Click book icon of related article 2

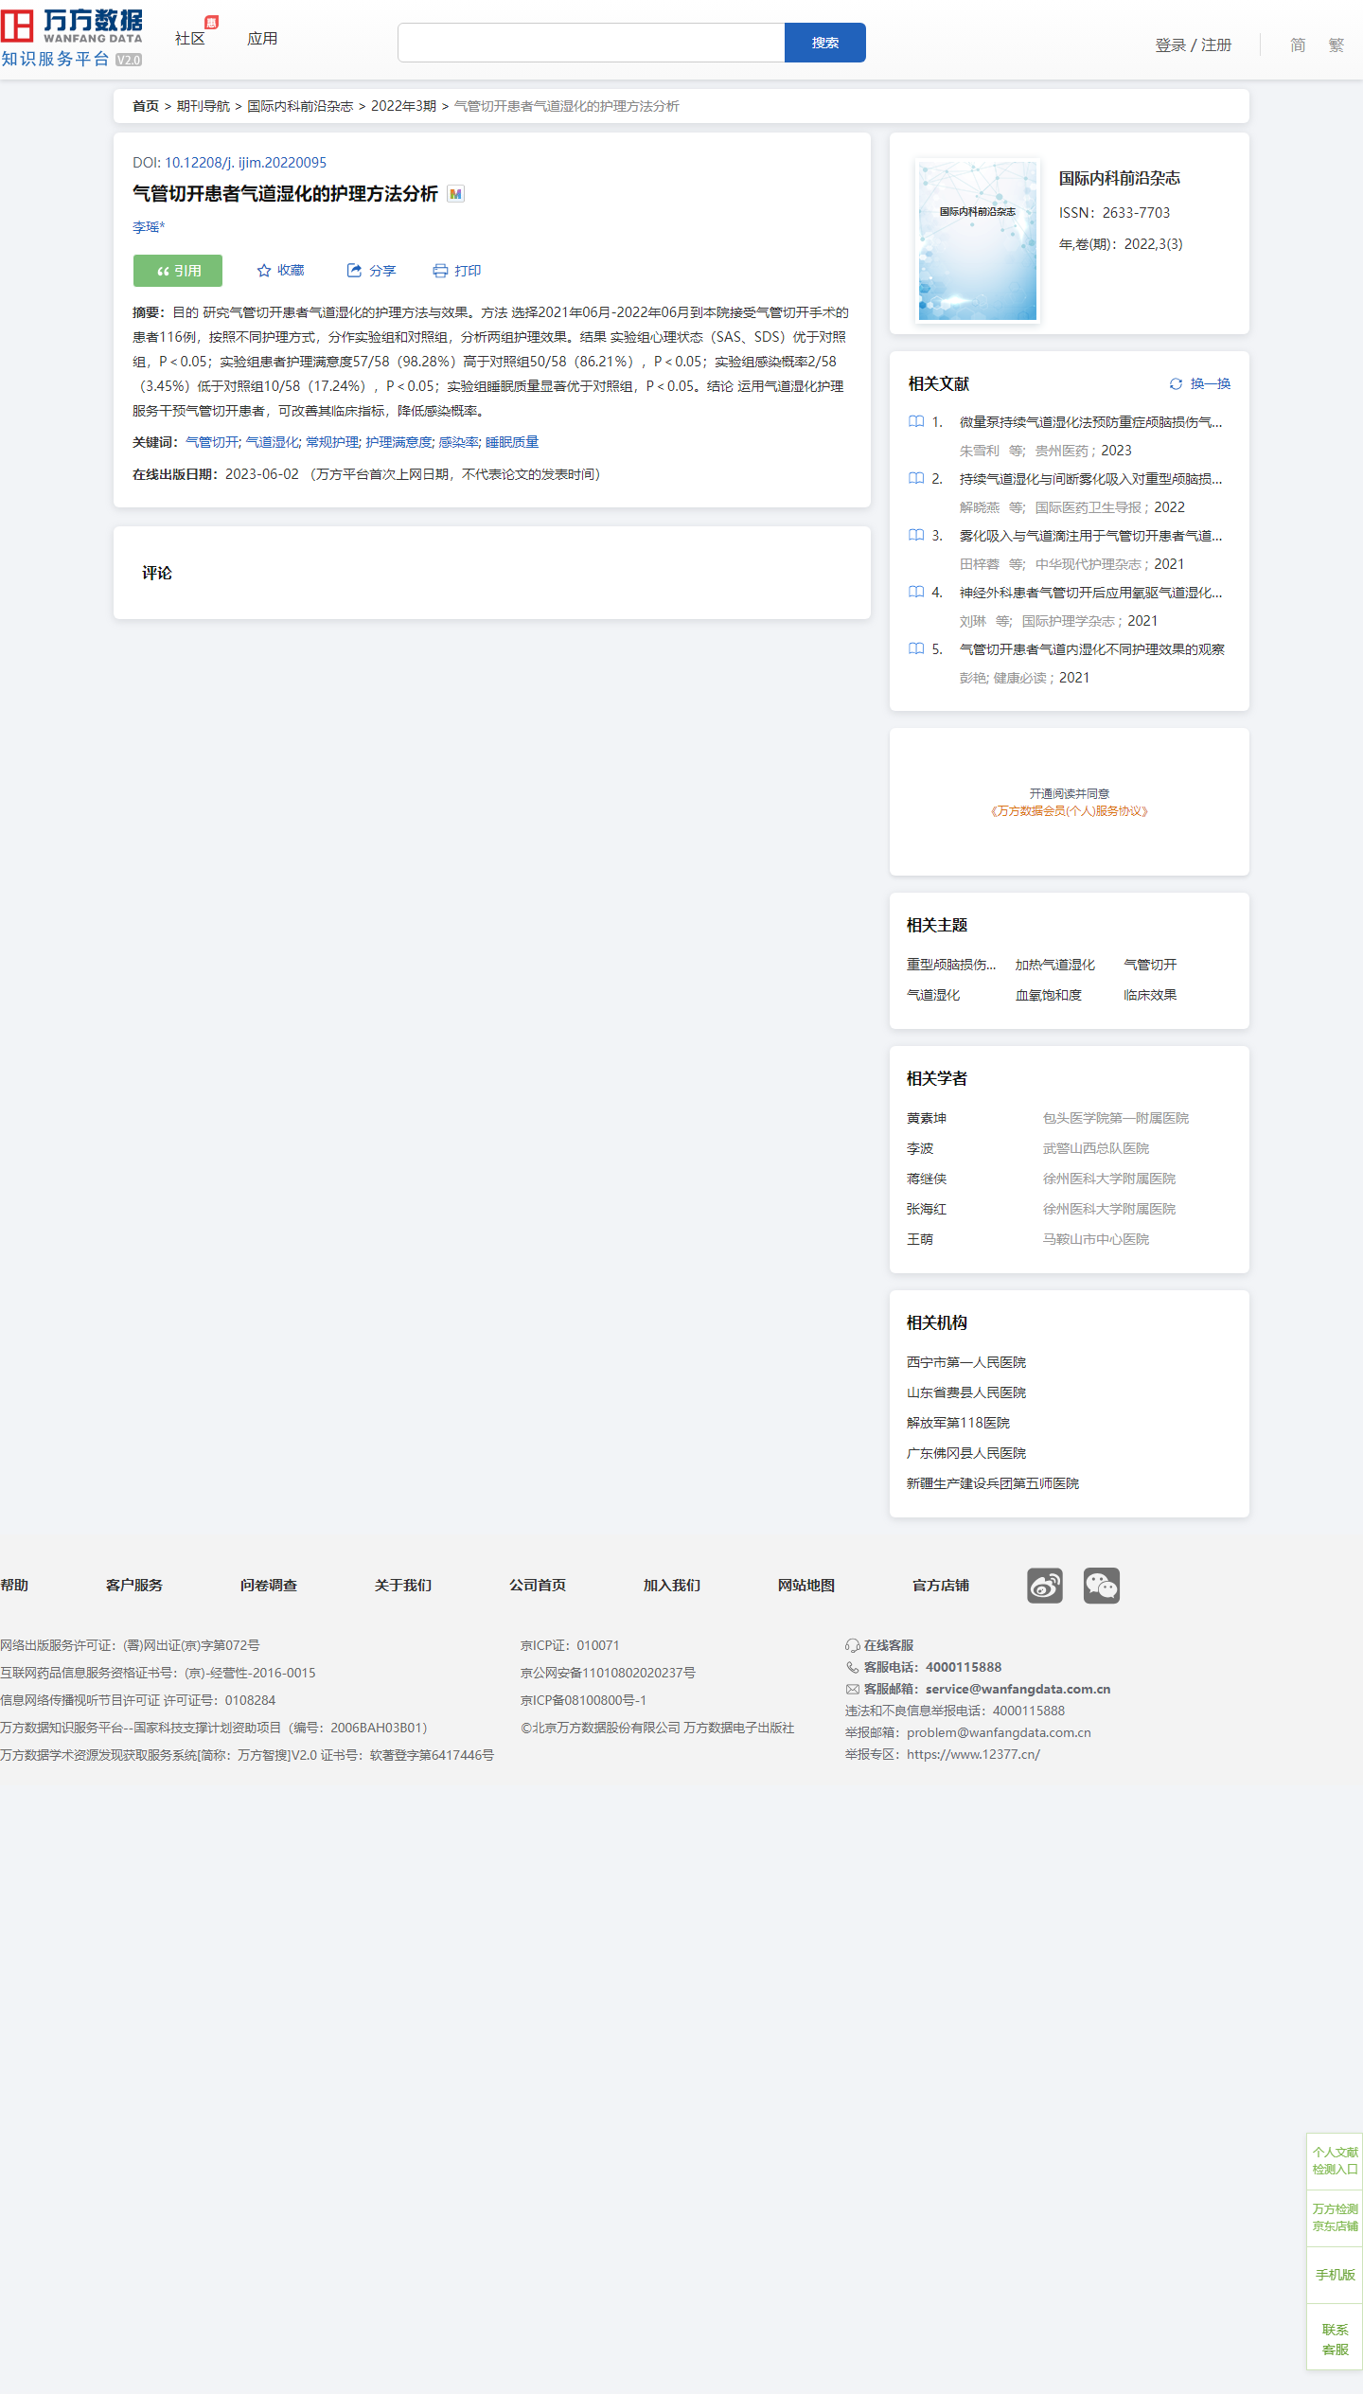(916, 478)
